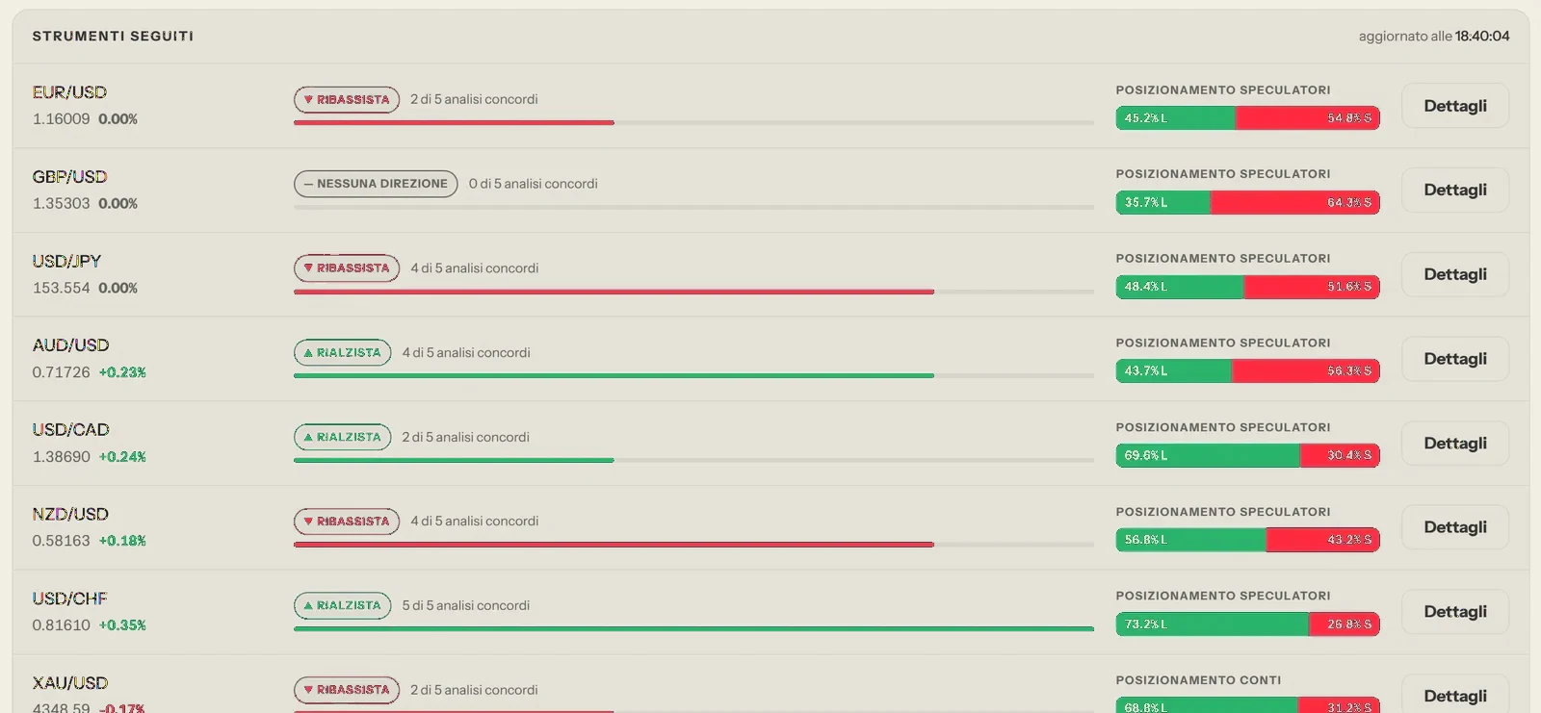Image resolution: width=1541 pixels, height=713 pixels.
Task: Select the EUR/USD instrument name
Action: (x=69, y=92)
